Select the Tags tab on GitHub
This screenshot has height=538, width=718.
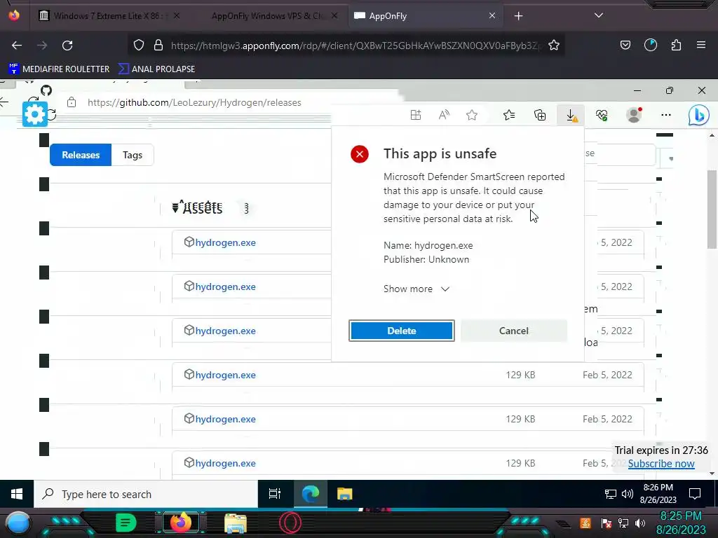pos(133,155)
